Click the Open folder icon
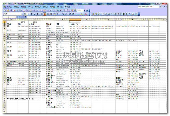 click(x=7, y=10)
